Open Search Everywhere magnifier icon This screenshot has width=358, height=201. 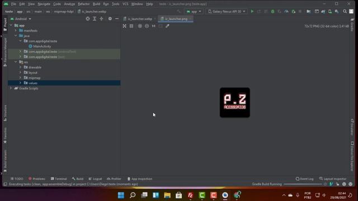[345, 11]
